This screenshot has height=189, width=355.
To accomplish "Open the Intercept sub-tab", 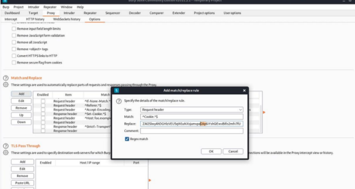I will coord(11,19).
